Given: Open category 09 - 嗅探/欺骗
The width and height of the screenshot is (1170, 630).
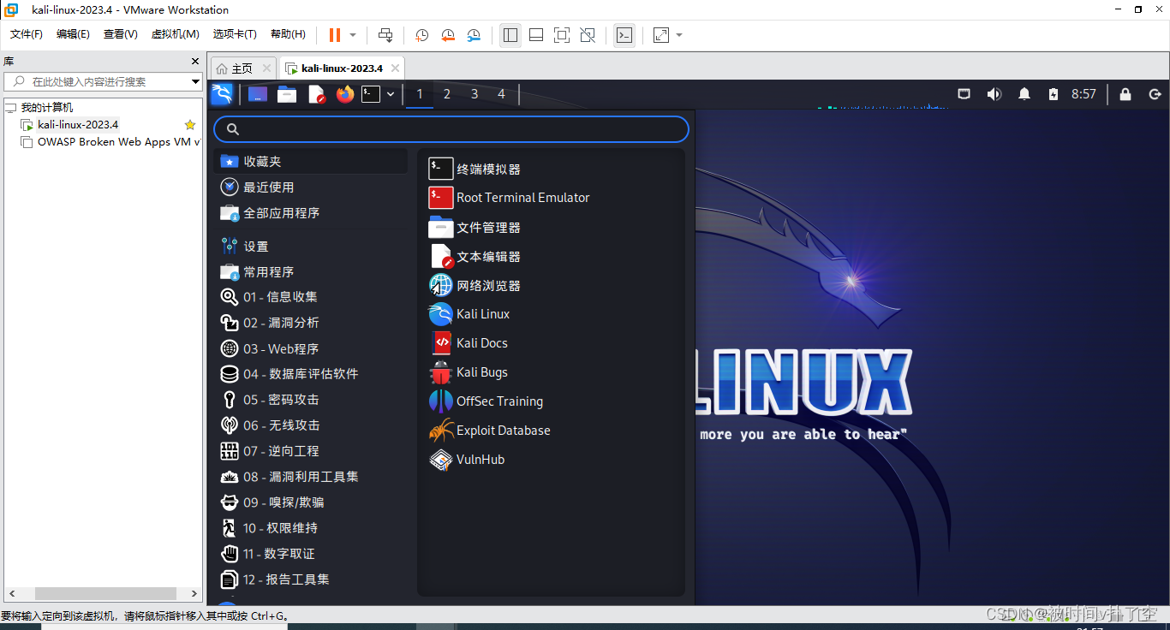Looking at the screenshot, I should point(312,502).
